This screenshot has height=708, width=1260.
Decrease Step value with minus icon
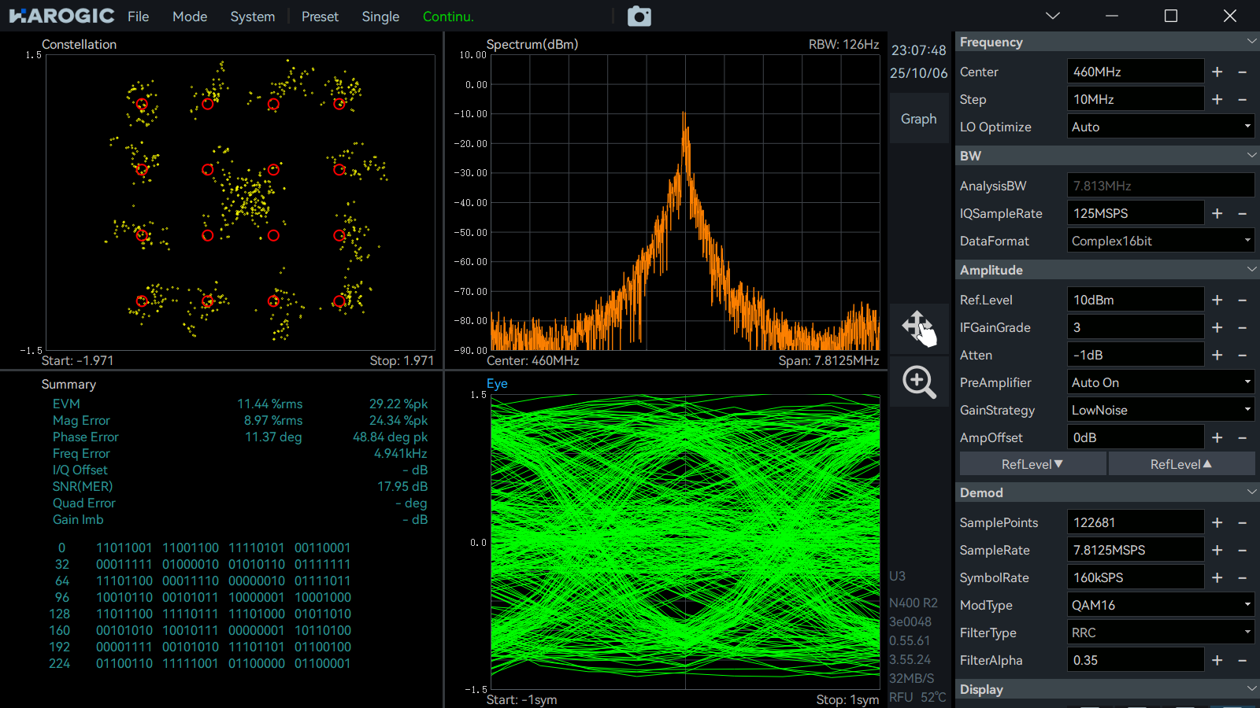click(1242, 99)
